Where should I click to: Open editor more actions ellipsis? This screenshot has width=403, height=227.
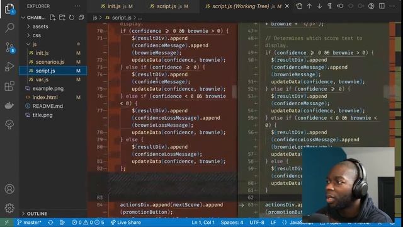(x=392, y=6)
